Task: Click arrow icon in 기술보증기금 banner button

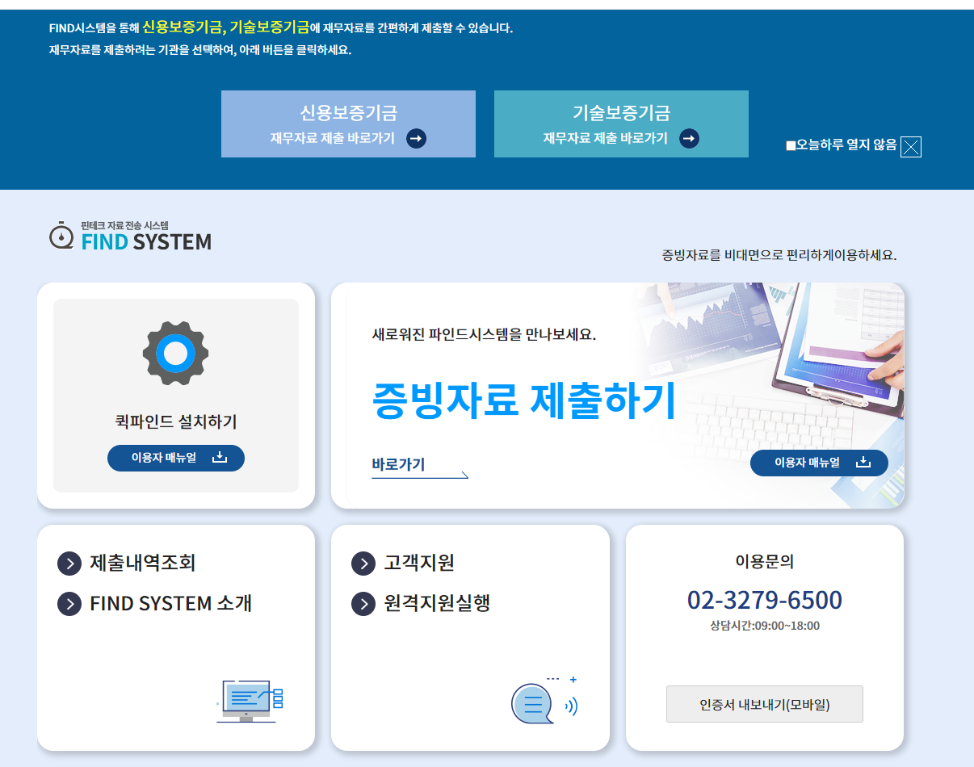Action: click(x=689, y=139)
